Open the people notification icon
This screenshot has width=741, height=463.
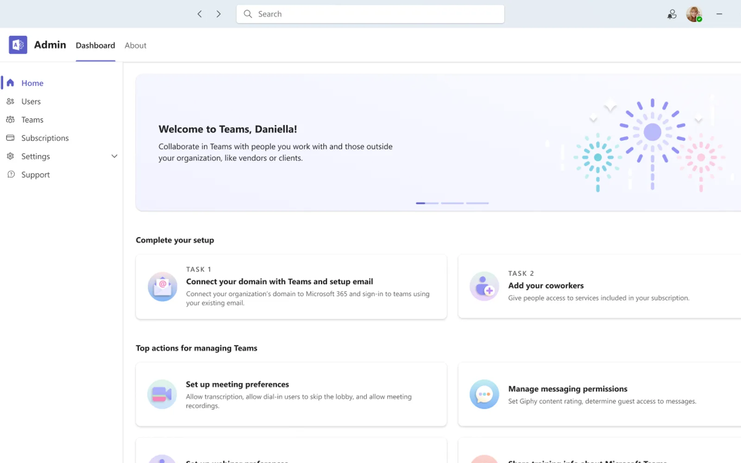(x=672, y=14)
